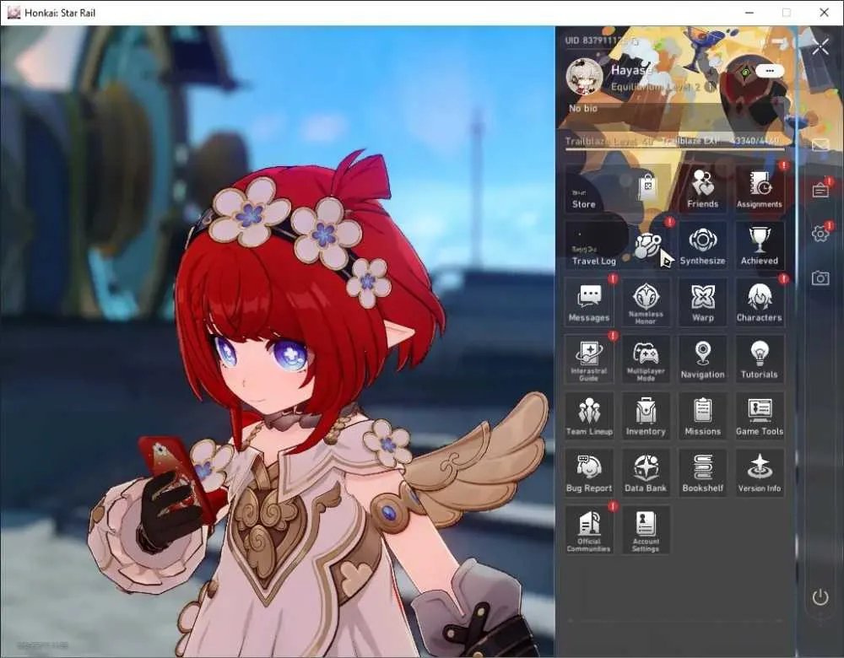Click the Trailblaze EXP progress bar
Viewport: 844px width, 658px height.
(674, 148)
